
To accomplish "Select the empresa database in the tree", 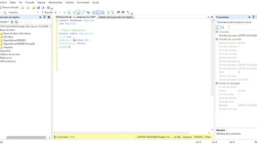I will tap(8, 47).
